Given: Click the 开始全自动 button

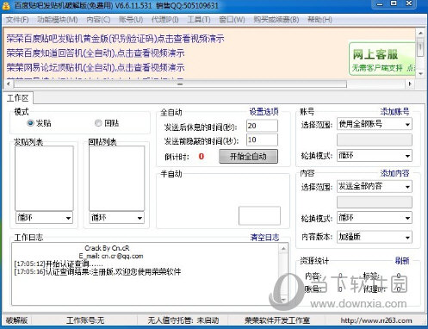Looking at the screenshot, I should (x=248, y=157).
